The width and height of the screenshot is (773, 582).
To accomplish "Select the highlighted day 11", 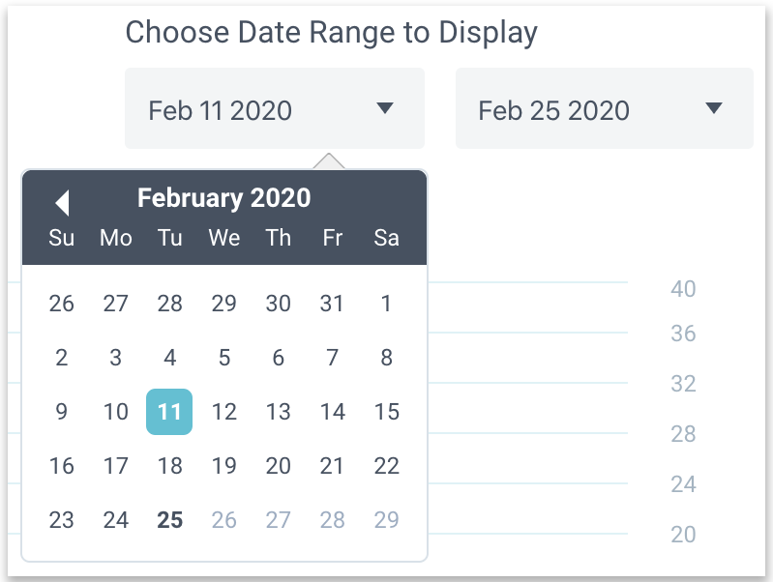I will [169, 412].
